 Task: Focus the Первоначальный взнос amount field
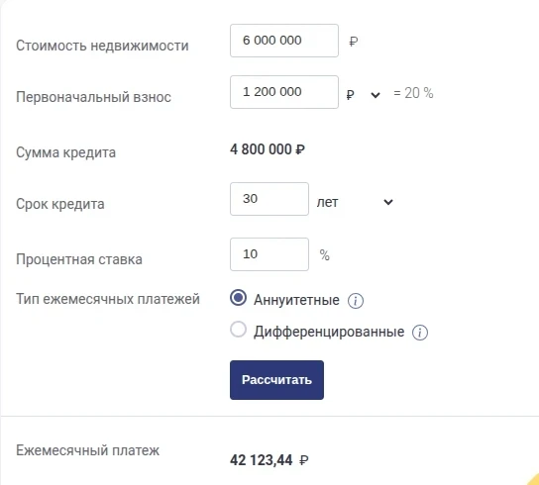click(x=284, y=92)
